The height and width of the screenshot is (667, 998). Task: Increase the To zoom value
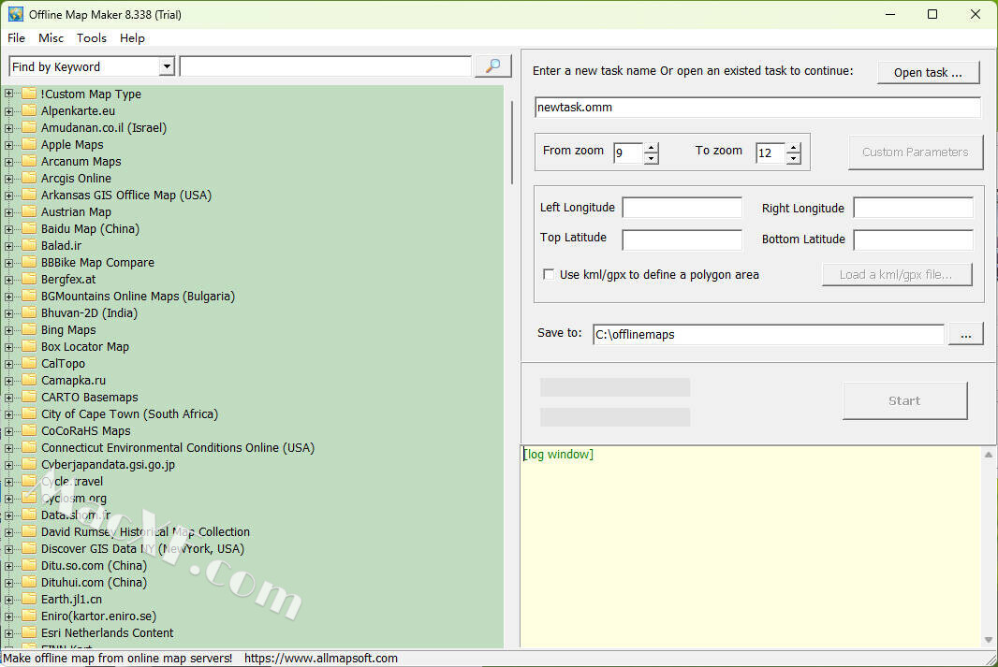coord(793,148)
